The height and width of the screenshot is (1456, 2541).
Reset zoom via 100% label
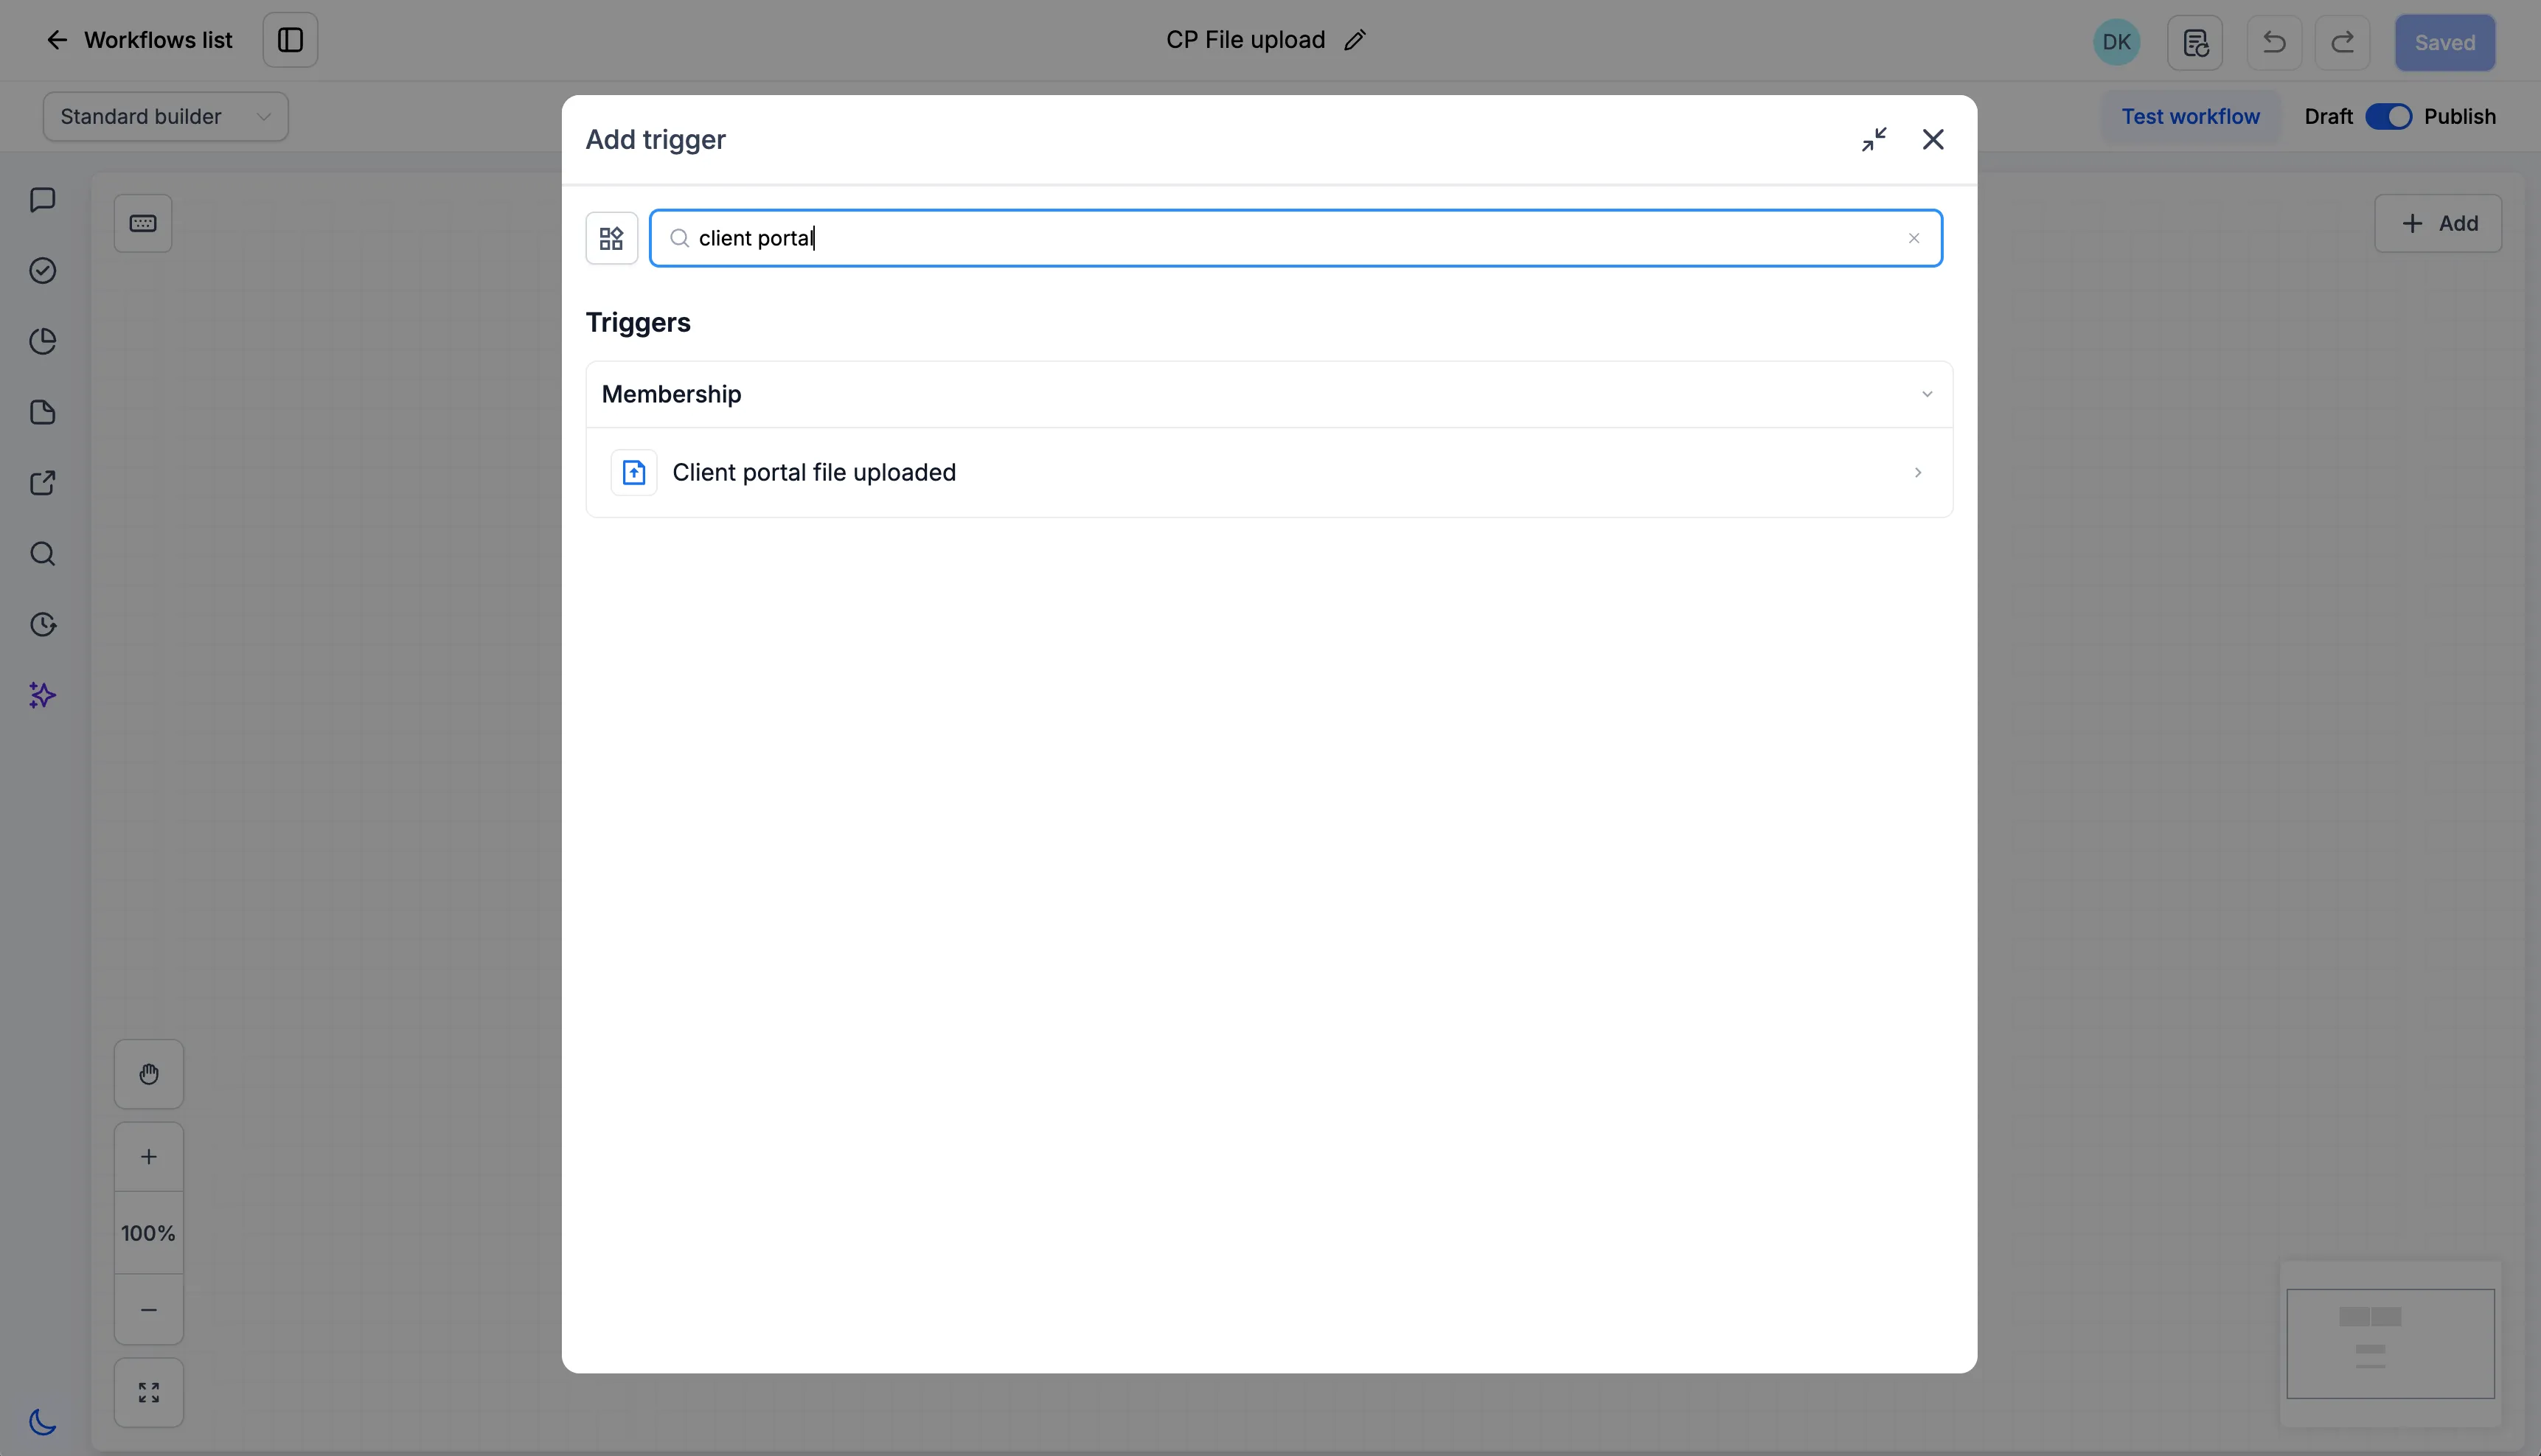point(149,1233)
